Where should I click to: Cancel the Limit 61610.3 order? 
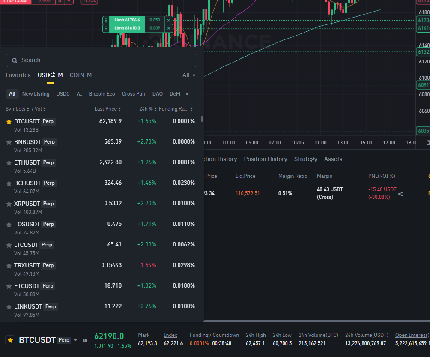pos(169,28)
